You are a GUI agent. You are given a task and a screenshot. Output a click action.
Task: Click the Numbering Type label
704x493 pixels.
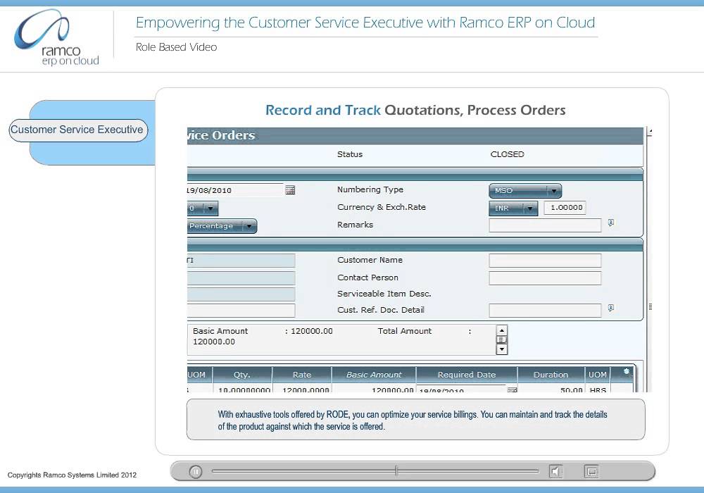370,189
